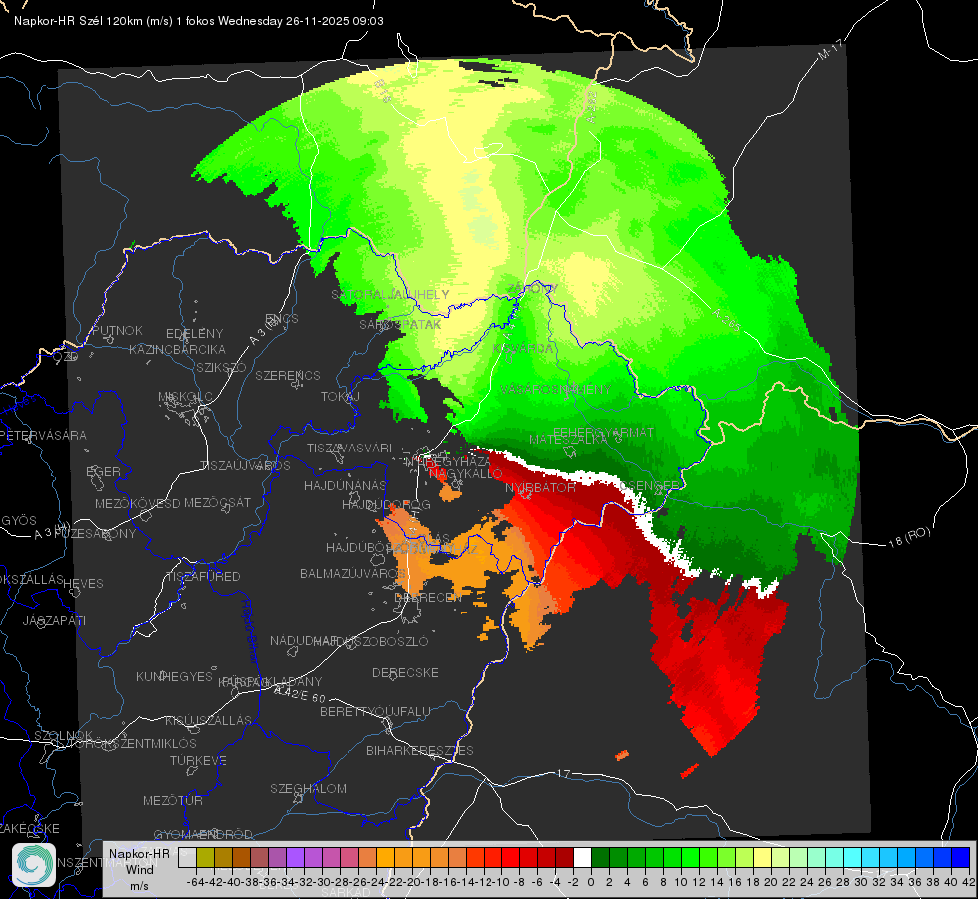Click the FEHÉRGYARMAT label
This screenshot has height=899, width=978.
pos(603,432)
